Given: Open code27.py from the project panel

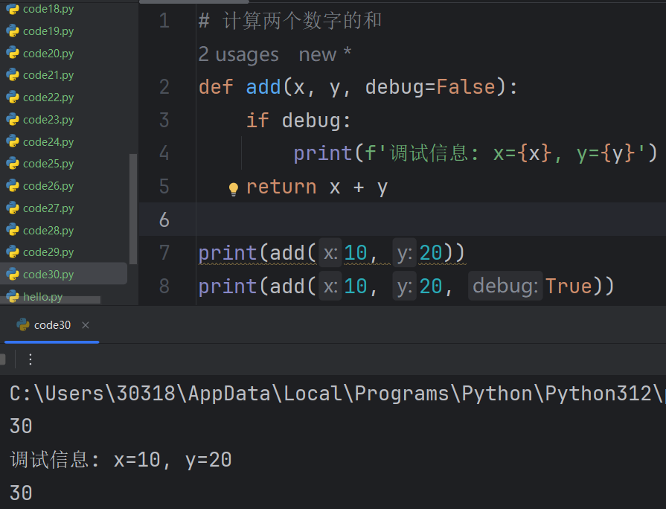Looking at the screenshot, I should pyautogui.click(x=48, y=208).
